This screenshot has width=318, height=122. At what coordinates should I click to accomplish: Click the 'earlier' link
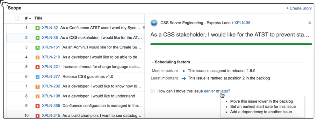[x=209, y=91]
